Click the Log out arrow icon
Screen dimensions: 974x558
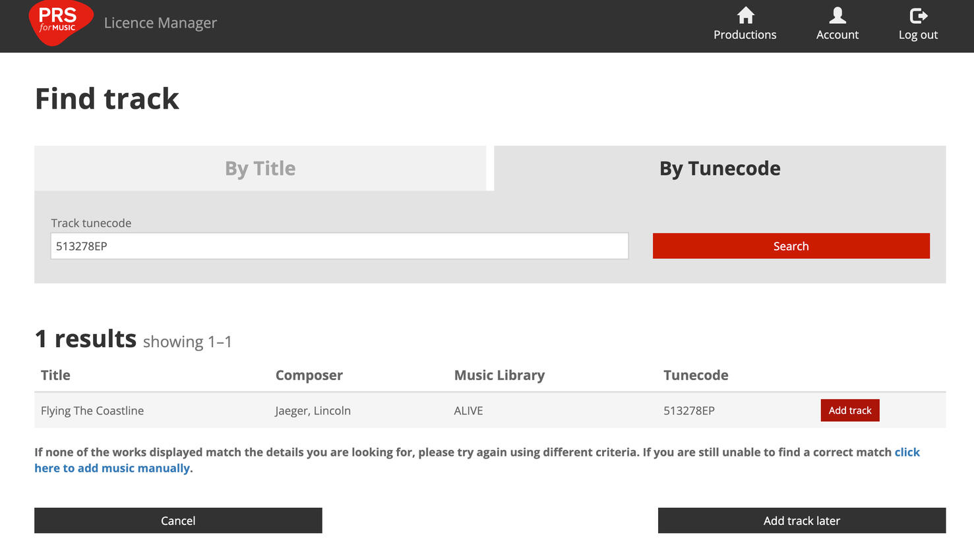tap(918, 15)
